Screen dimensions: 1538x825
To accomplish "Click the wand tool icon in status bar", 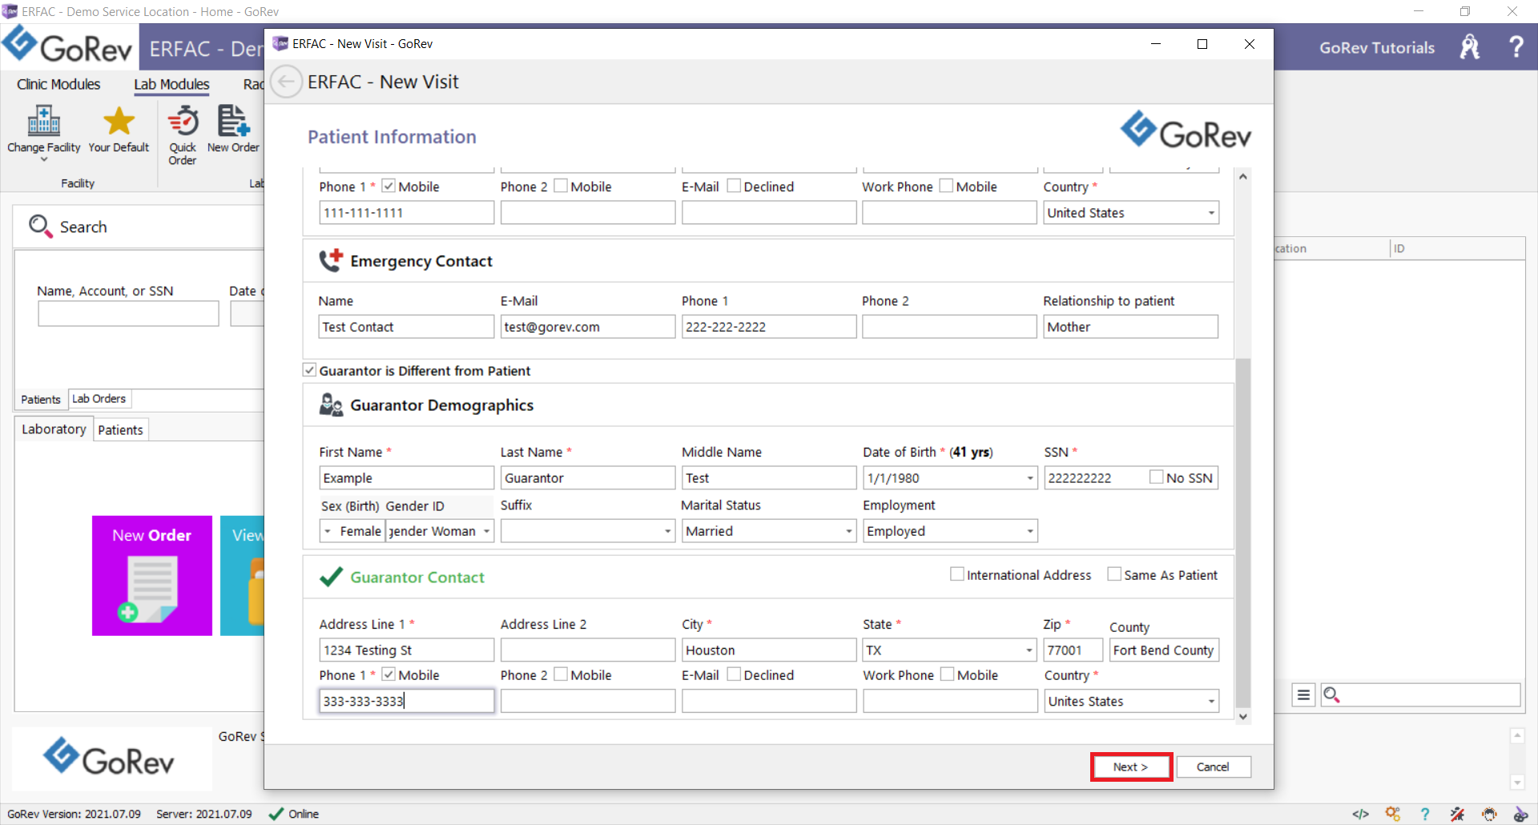I will click(x=1457, y=814).
